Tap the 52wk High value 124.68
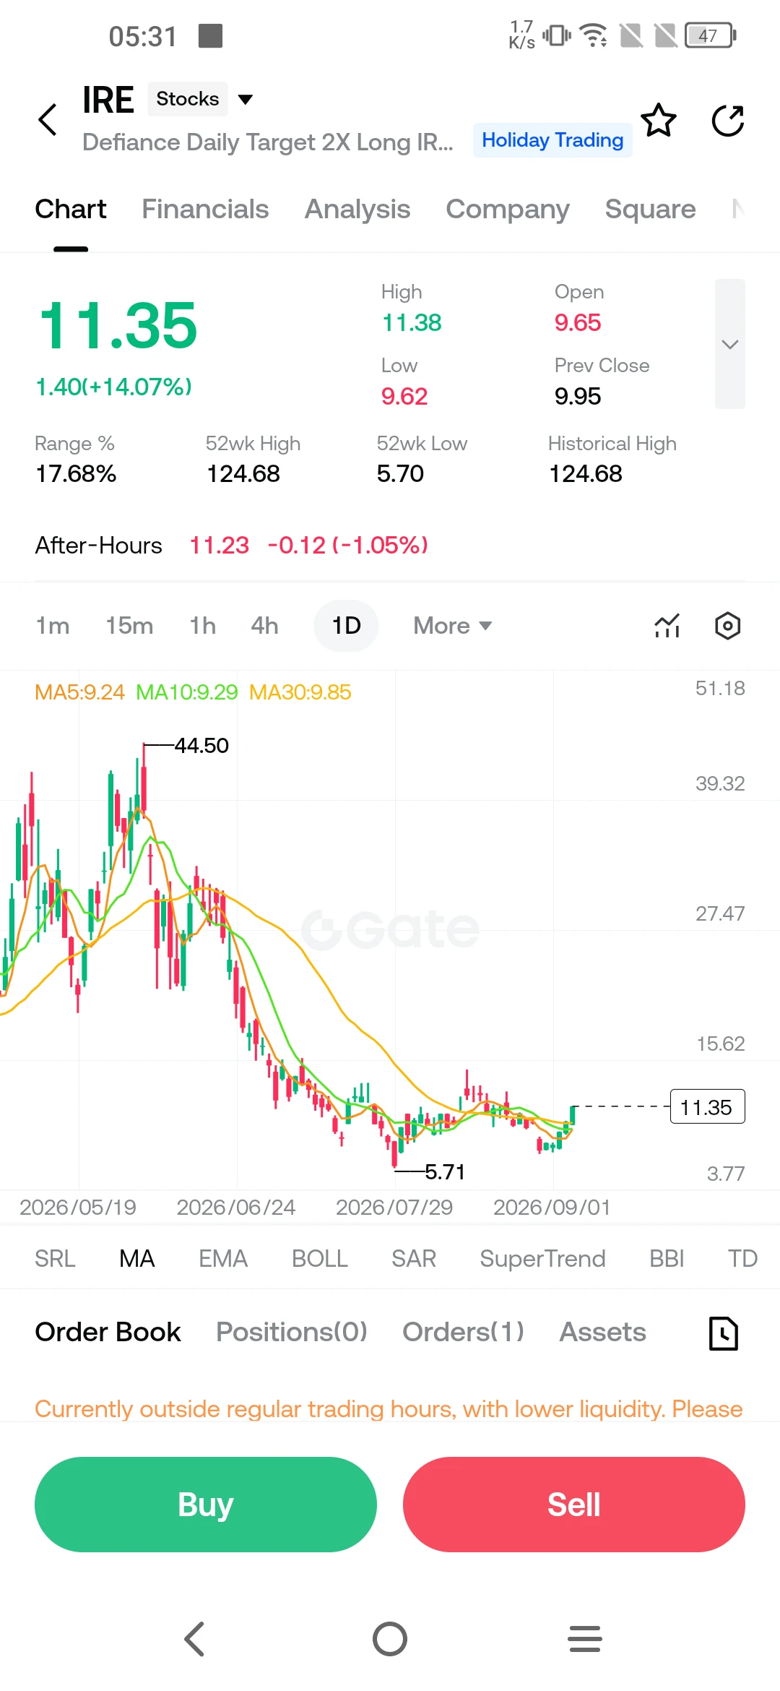780x1691 pixels. point(243,474)
